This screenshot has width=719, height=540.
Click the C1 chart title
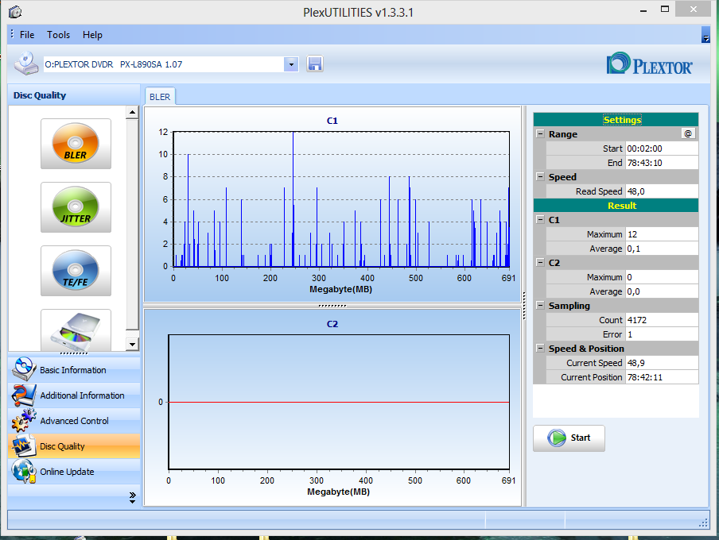click(x=332, y=121)
